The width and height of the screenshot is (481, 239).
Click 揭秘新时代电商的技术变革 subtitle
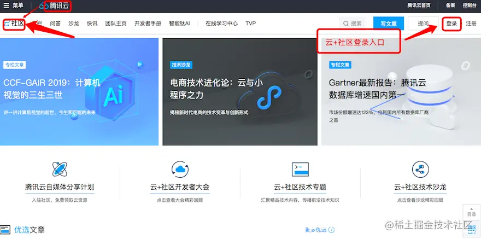coord(209,113)
